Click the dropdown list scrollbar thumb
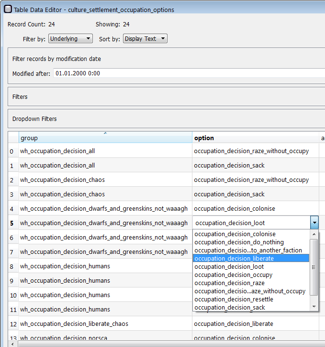Screen dimensions: 325x347 [314, 267]
